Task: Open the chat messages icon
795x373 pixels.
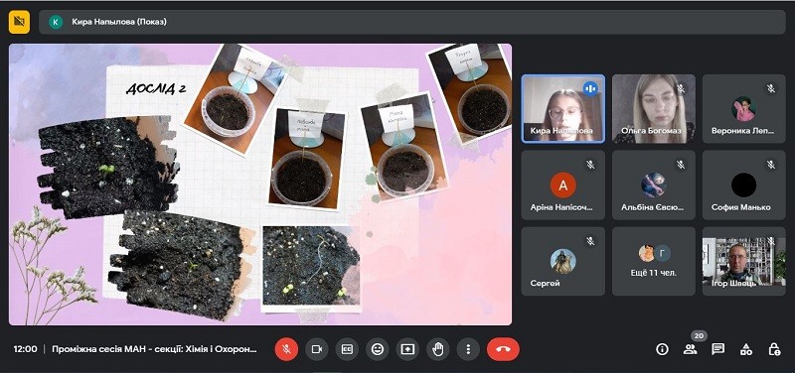Action: point(717,349)
